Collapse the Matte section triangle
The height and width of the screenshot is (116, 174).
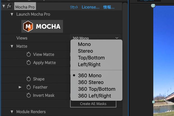pos(12,46)
